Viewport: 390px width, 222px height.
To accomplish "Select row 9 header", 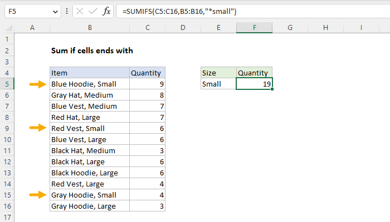I will [7, 128].
